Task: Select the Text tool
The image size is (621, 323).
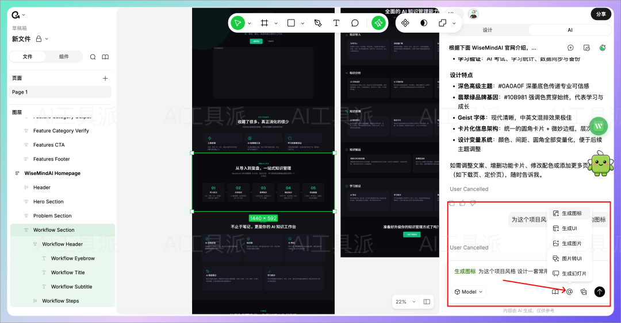Action: 336,23
